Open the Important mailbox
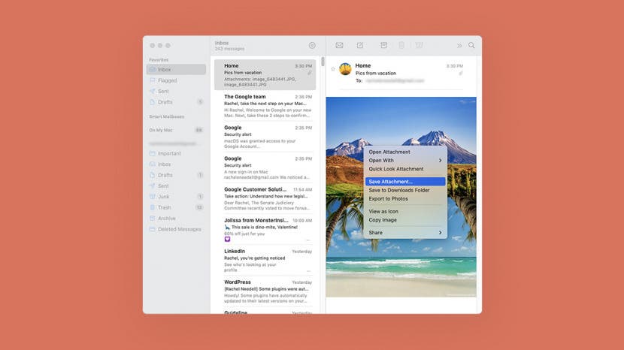Screen dimensions: 624x350 tap(176, 153)
